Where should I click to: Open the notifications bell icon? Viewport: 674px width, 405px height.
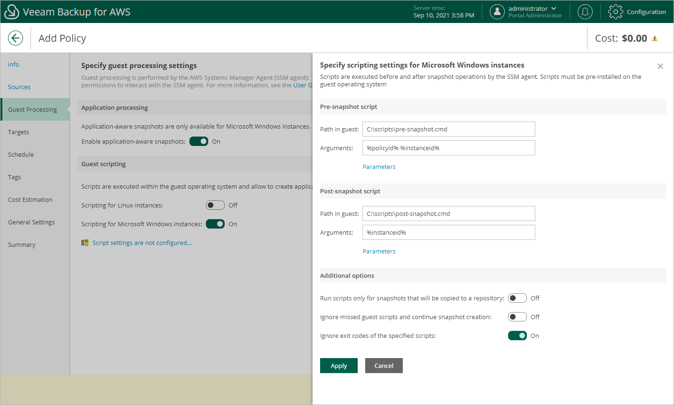[x=585, y=12]
